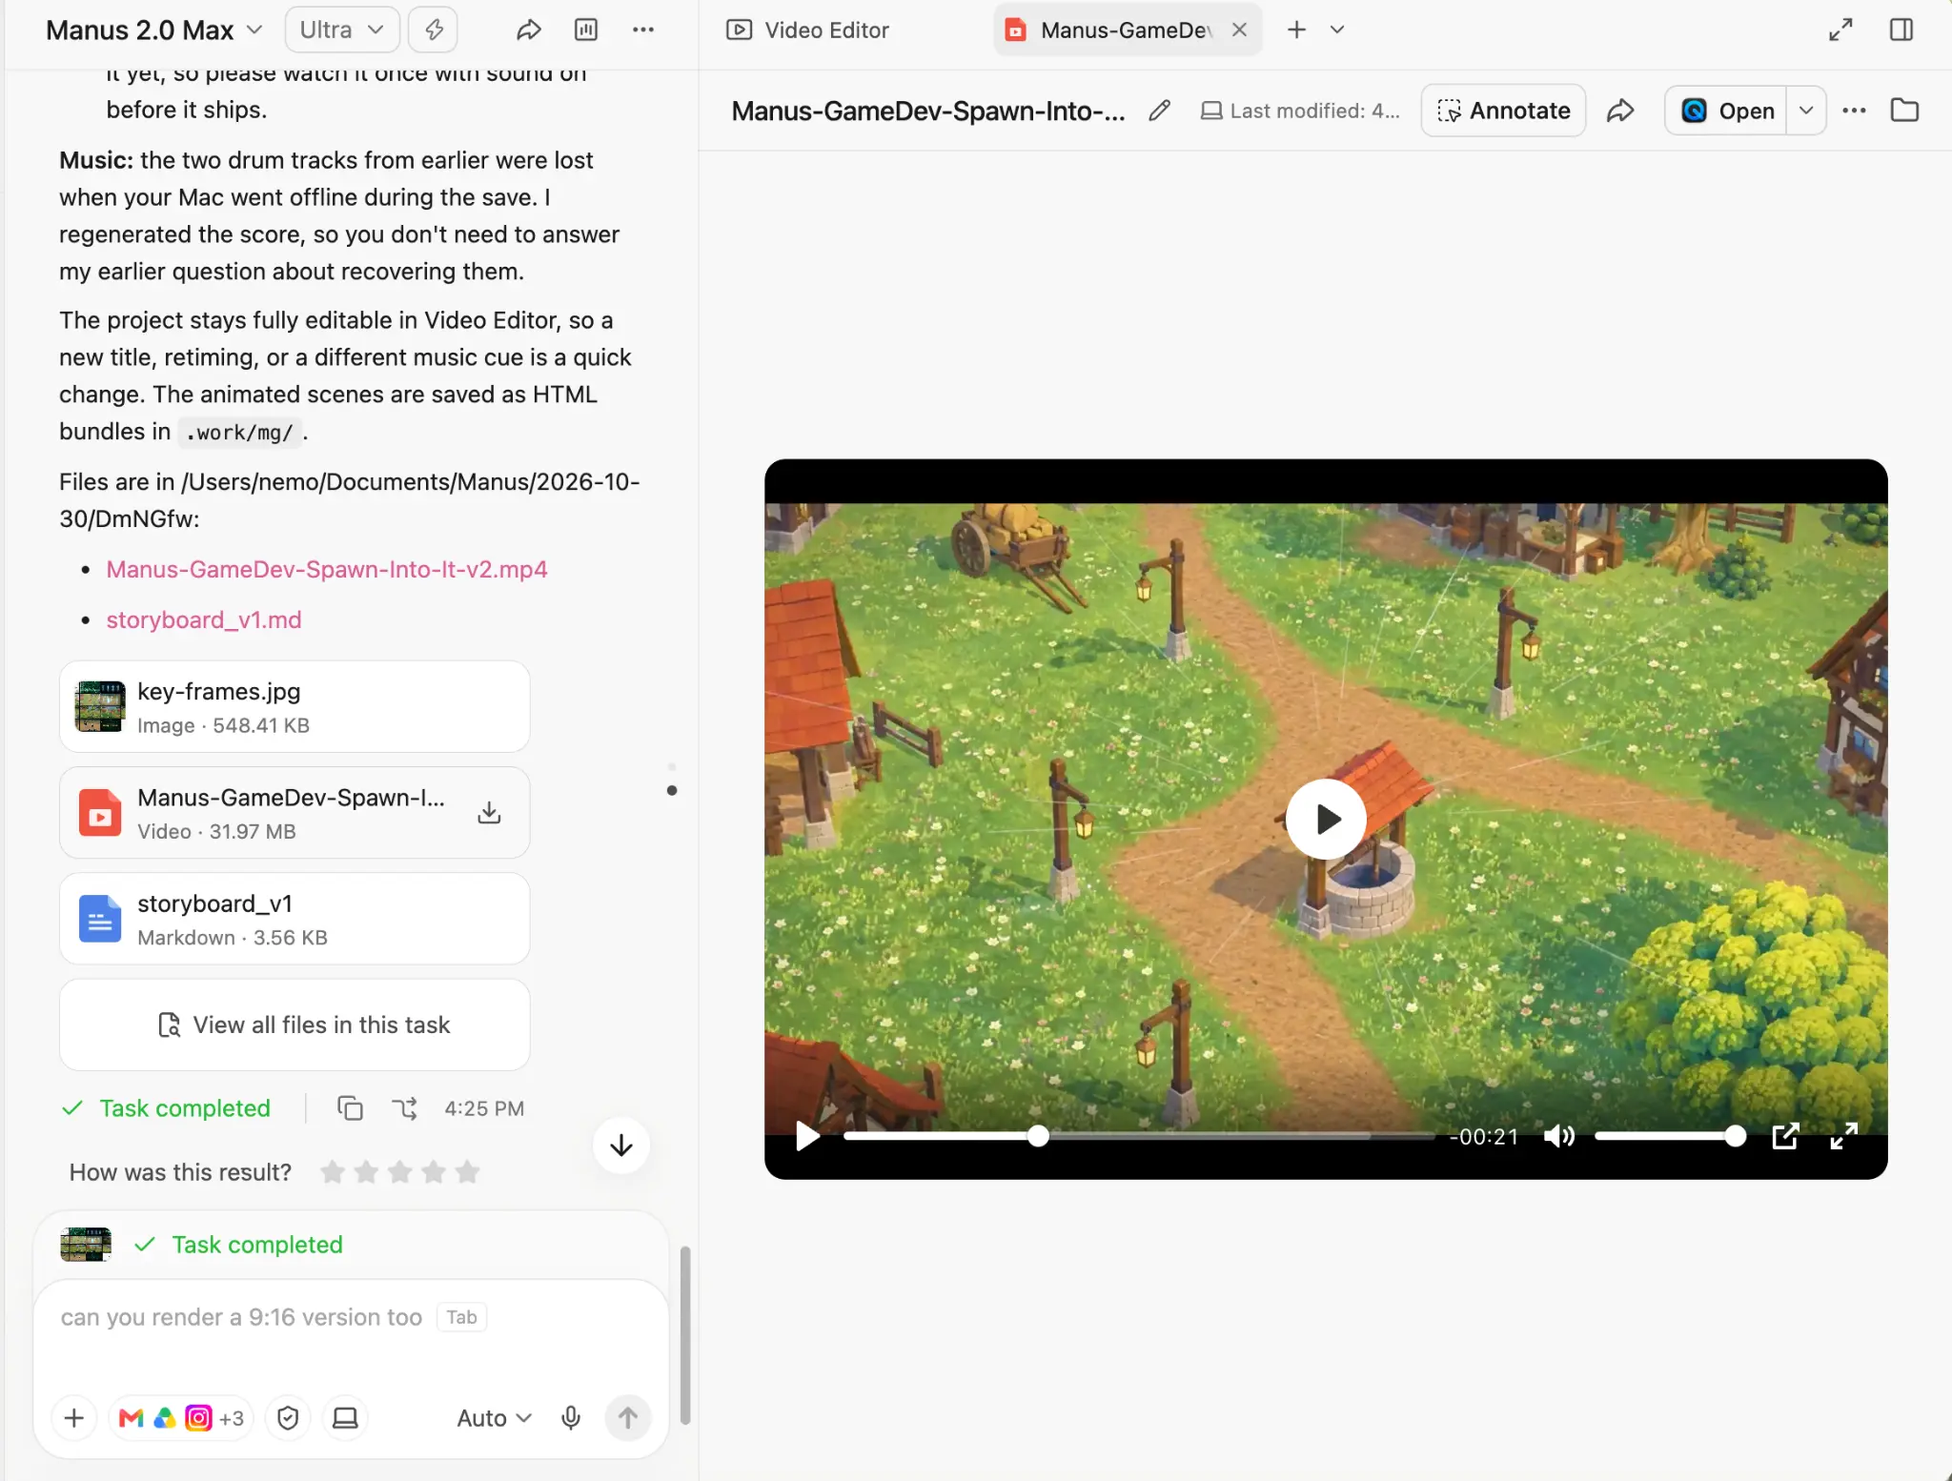Copy the response with copy icon
The width and height of the screenshot is (1952, 1481).
click(350, 1108)
